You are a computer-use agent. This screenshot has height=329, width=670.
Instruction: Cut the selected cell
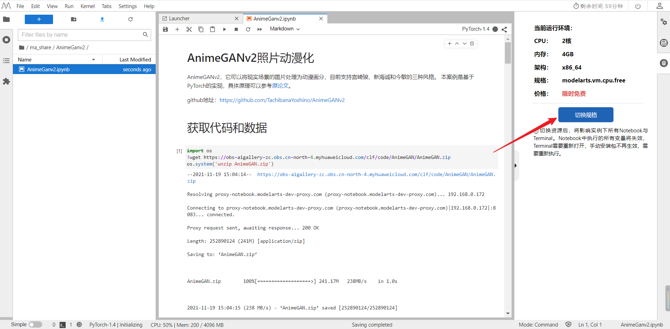[189, 29]
